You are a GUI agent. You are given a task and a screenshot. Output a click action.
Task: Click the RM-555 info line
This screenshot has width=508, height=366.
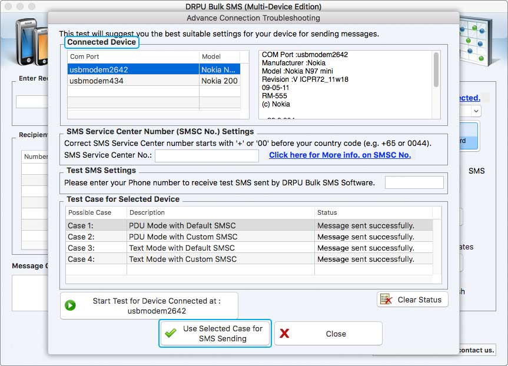click(274, 96)
